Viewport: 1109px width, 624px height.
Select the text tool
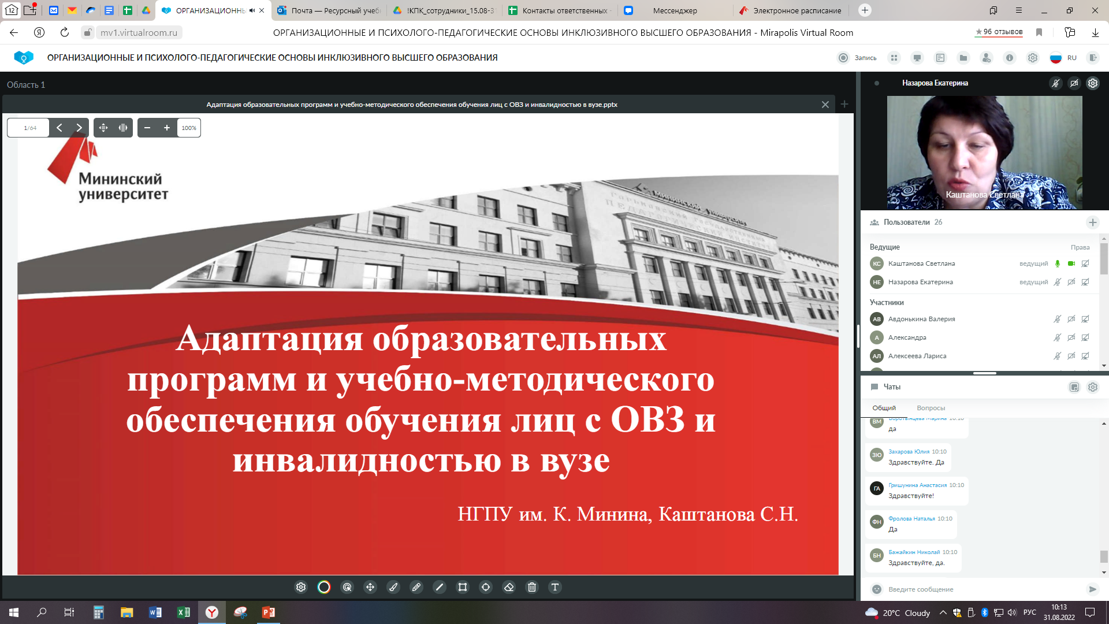click(x=555, y=587)
